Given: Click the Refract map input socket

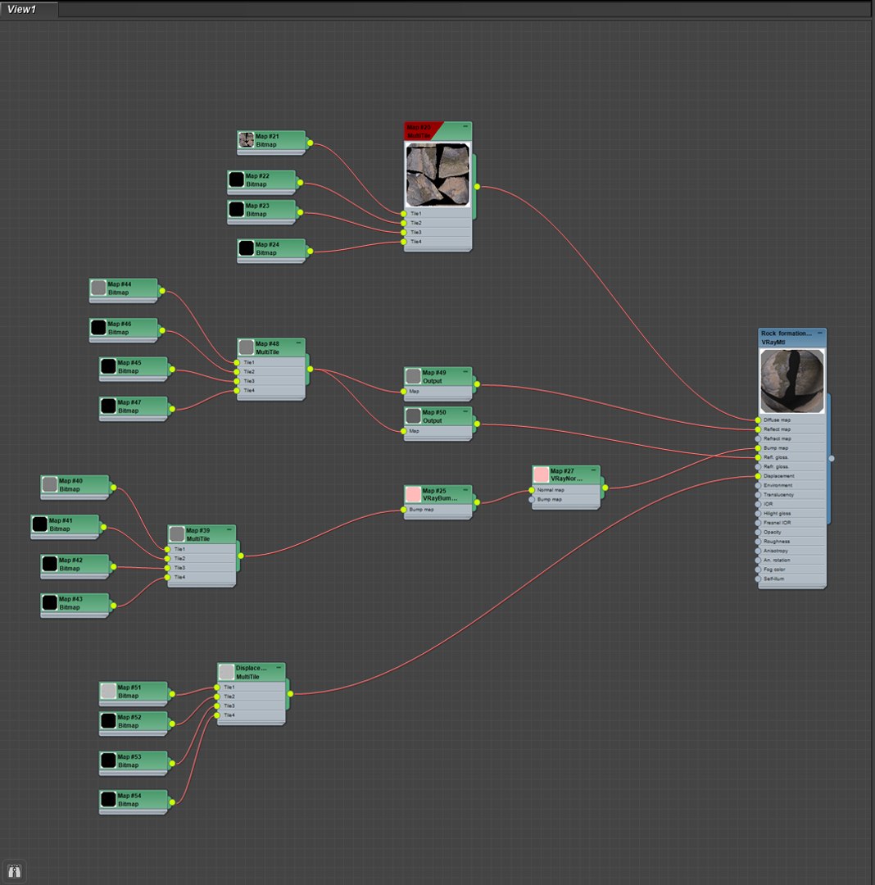Looking at the screenshot, I should pyautogui.click(x=758, y=438).
